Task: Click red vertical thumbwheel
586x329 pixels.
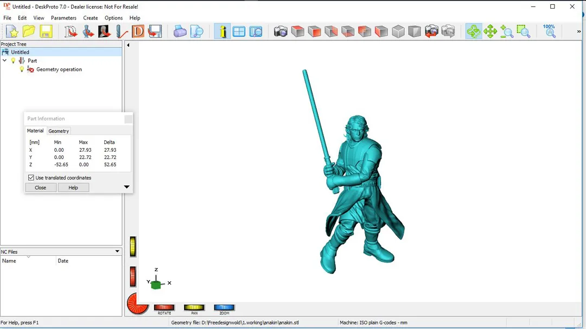Action: point(133,277)
